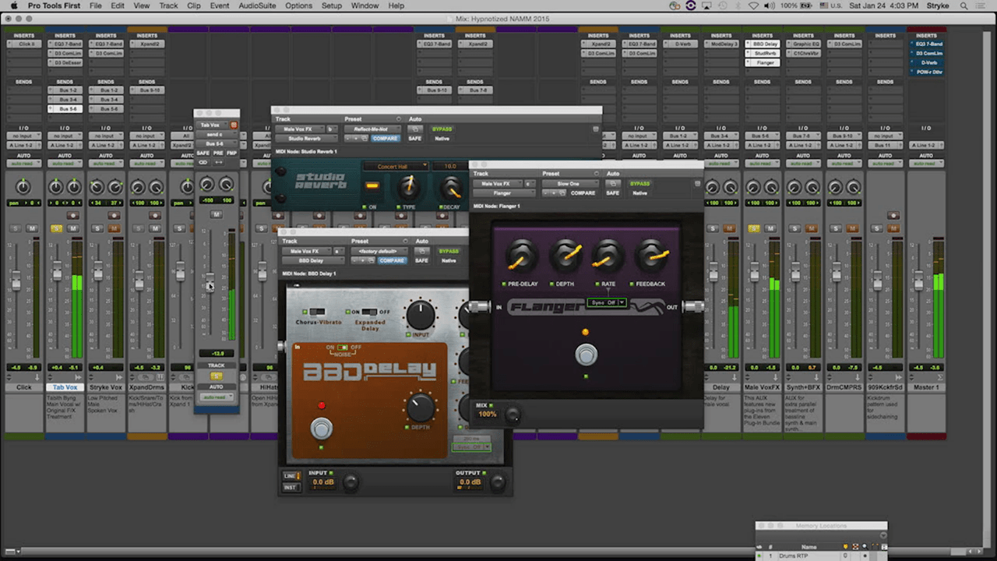Open the Graphic EQ insert on Synth+BFX
This screenshot has height=561, width=997.
coord(804,44)
